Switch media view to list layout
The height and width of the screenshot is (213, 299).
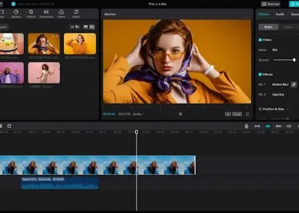[x=86, y=27]
